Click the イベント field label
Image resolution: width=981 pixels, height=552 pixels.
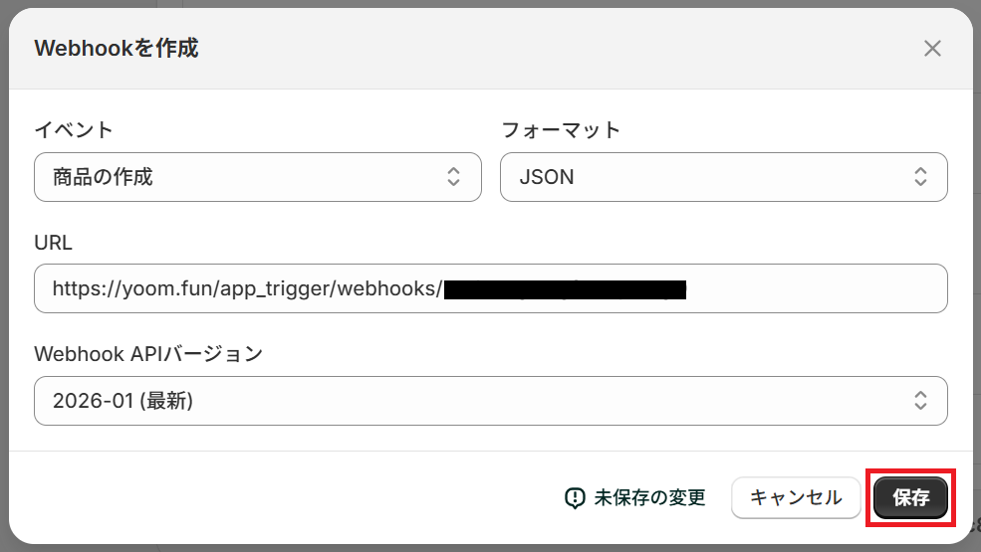[74, 130]
